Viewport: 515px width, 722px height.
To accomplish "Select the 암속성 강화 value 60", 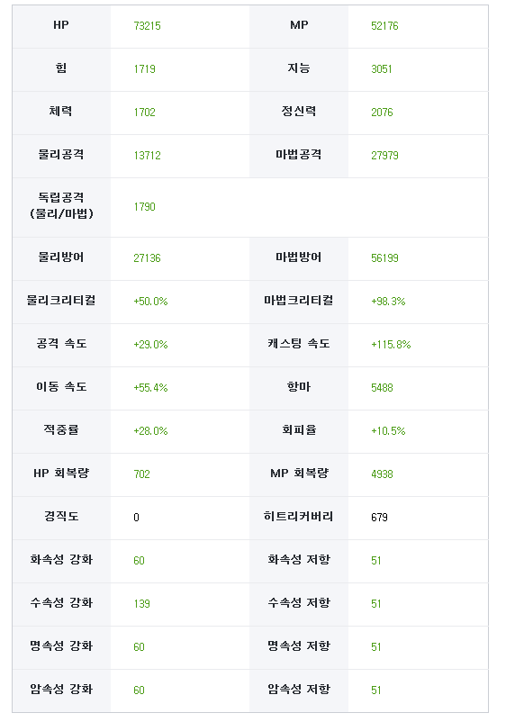I will point(139,690).
